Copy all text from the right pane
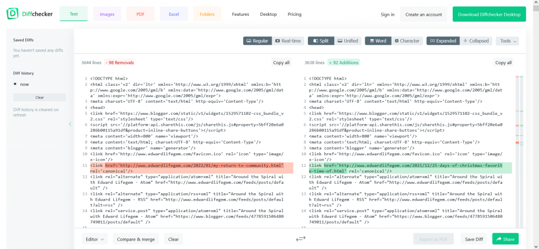This screenshot has width=539, height=249. (x=503, y=63)
